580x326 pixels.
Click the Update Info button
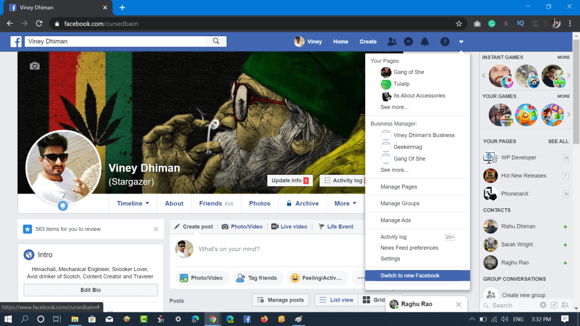coord(290,181)
